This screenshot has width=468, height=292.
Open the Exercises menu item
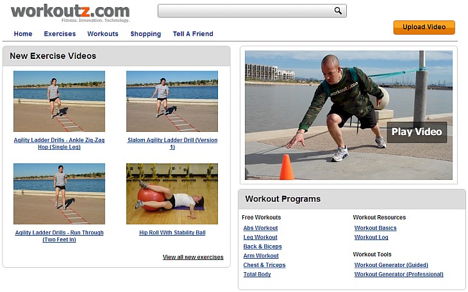[60, 34]
